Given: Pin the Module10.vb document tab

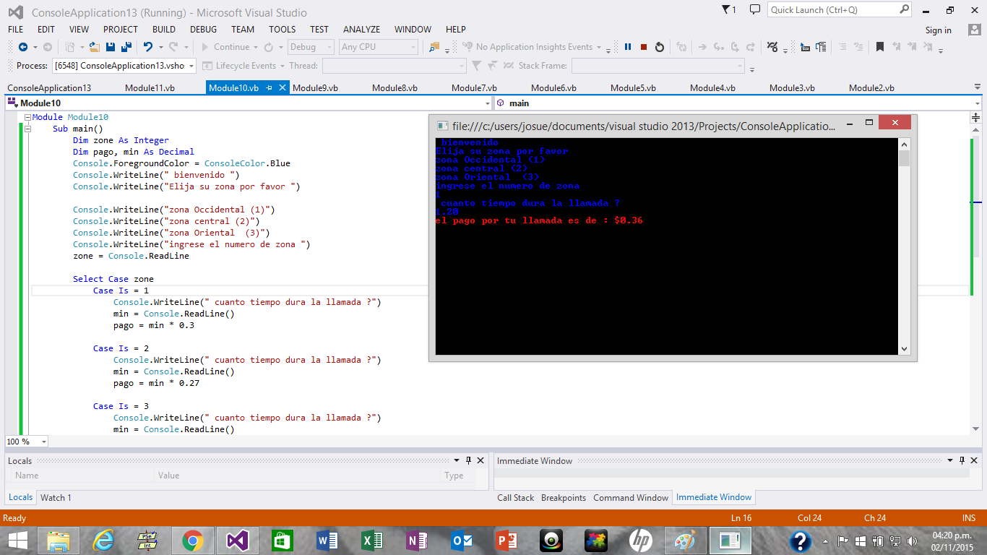Looking at the screenshot, I should tap(269, 87).
